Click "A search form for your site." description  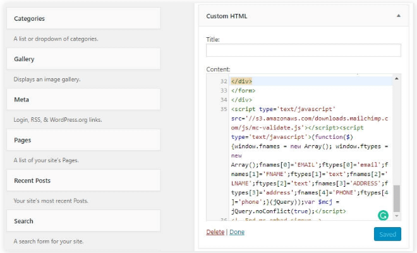[x=49, y=241]
